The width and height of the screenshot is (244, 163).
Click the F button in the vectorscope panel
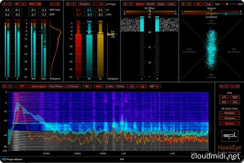[x=189, y=3]
